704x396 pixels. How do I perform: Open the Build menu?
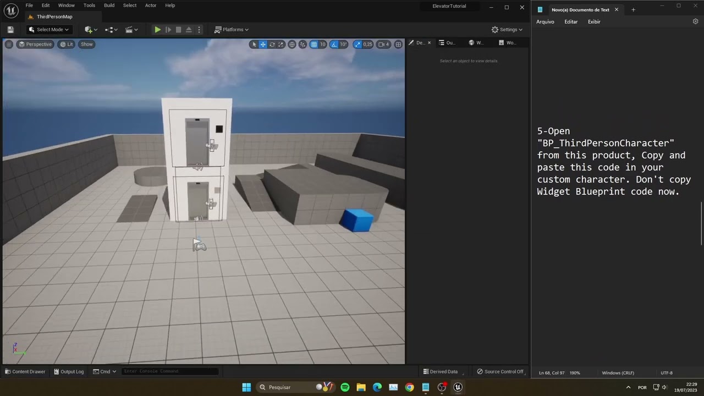tap(109, 5)
